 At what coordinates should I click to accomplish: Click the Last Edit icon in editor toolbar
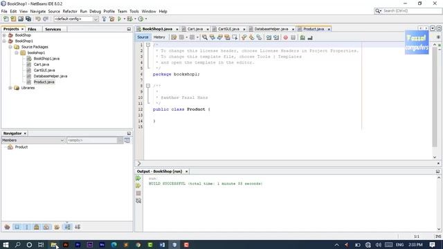point(174,37)
